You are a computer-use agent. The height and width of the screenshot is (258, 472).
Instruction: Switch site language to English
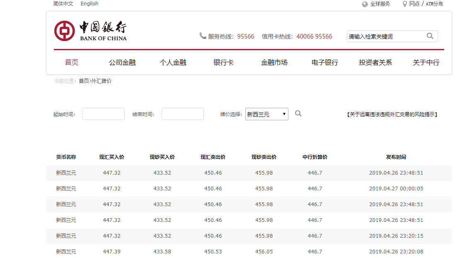(x=90, y=4)
